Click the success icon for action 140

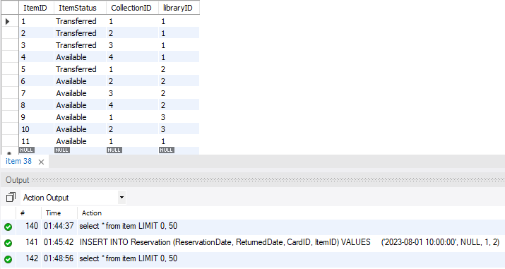pos(8,227)
